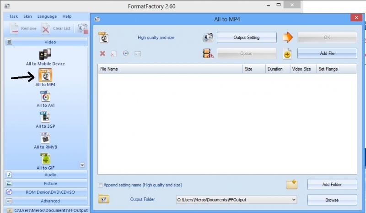Click the All to Mobile Device icon
366x213 pixels.
point(45,54)
